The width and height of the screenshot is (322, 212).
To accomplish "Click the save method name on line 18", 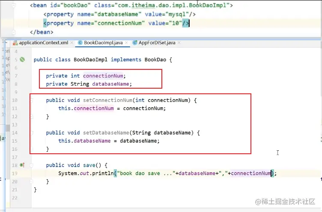I will 89,165.
